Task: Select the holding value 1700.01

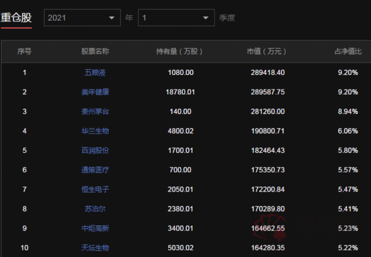Action: point(181,150)
